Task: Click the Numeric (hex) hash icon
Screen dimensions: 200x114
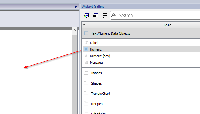Action: [x=86, y=56]
